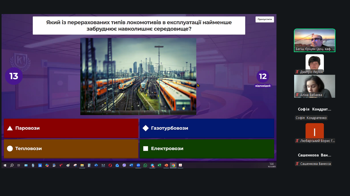
Task: Open taskbar Search magnifier
Action: [x=12, y=165]
